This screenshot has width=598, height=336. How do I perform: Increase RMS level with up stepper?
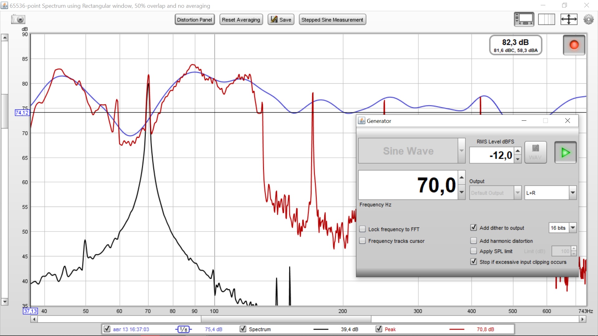[x=518, y=151]
